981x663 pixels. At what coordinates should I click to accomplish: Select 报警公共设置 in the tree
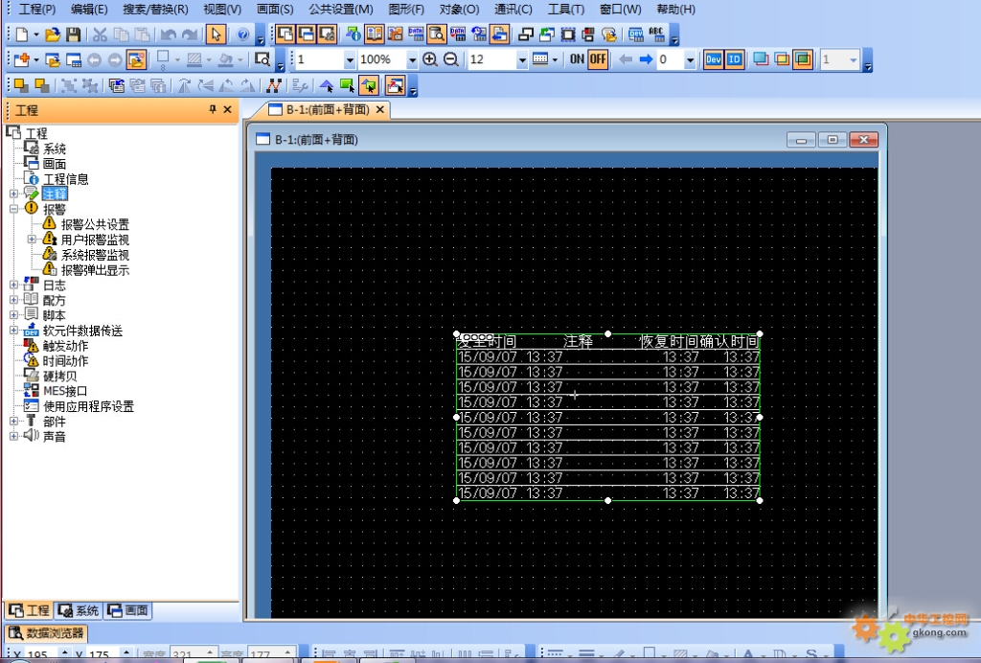click(95, 224)
